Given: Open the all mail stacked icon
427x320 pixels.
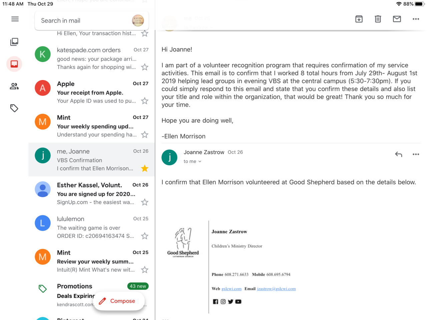Looking at the screenshot, I should (14, 42).
